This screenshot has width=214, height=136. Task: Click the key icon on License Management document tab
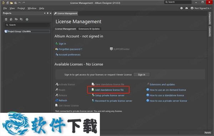55,13
